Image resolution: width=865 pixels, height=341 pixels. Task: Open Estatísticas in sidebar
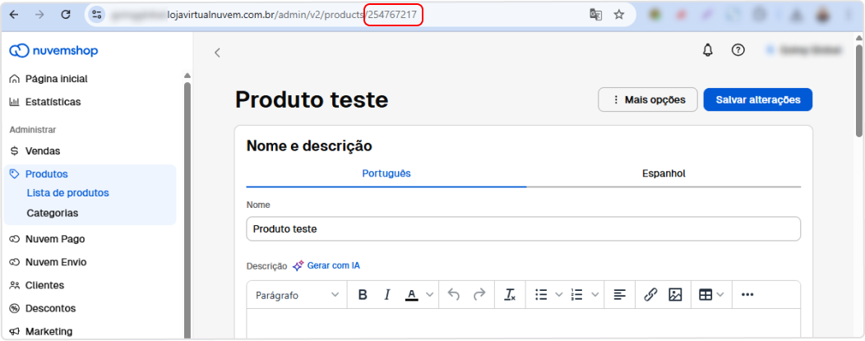click(x=45, y=102)
